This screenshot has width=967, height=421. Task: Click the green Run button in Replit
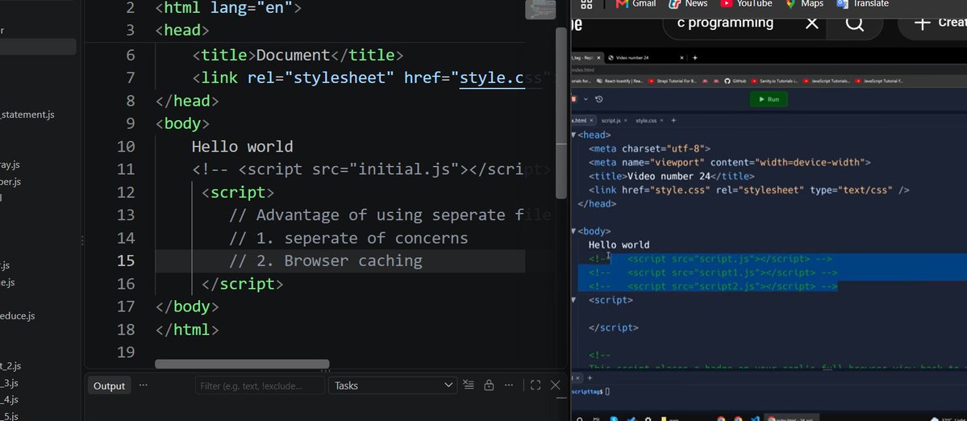pyautogui.click(x=769, y=99)
